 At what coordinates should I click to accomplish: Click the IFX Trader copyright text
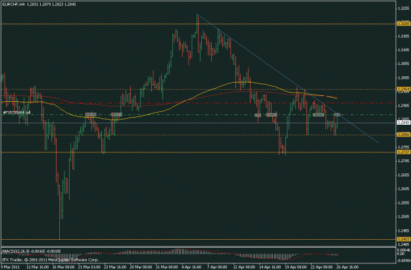click(x=51, y=259)
